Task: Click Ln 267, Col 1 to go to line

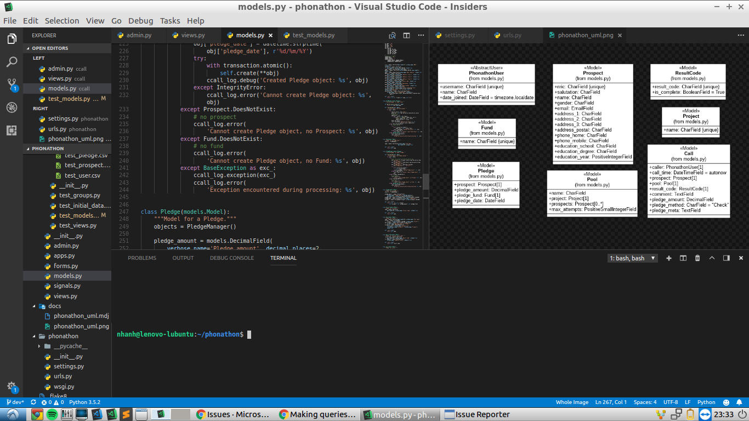Action: [611, 402]
